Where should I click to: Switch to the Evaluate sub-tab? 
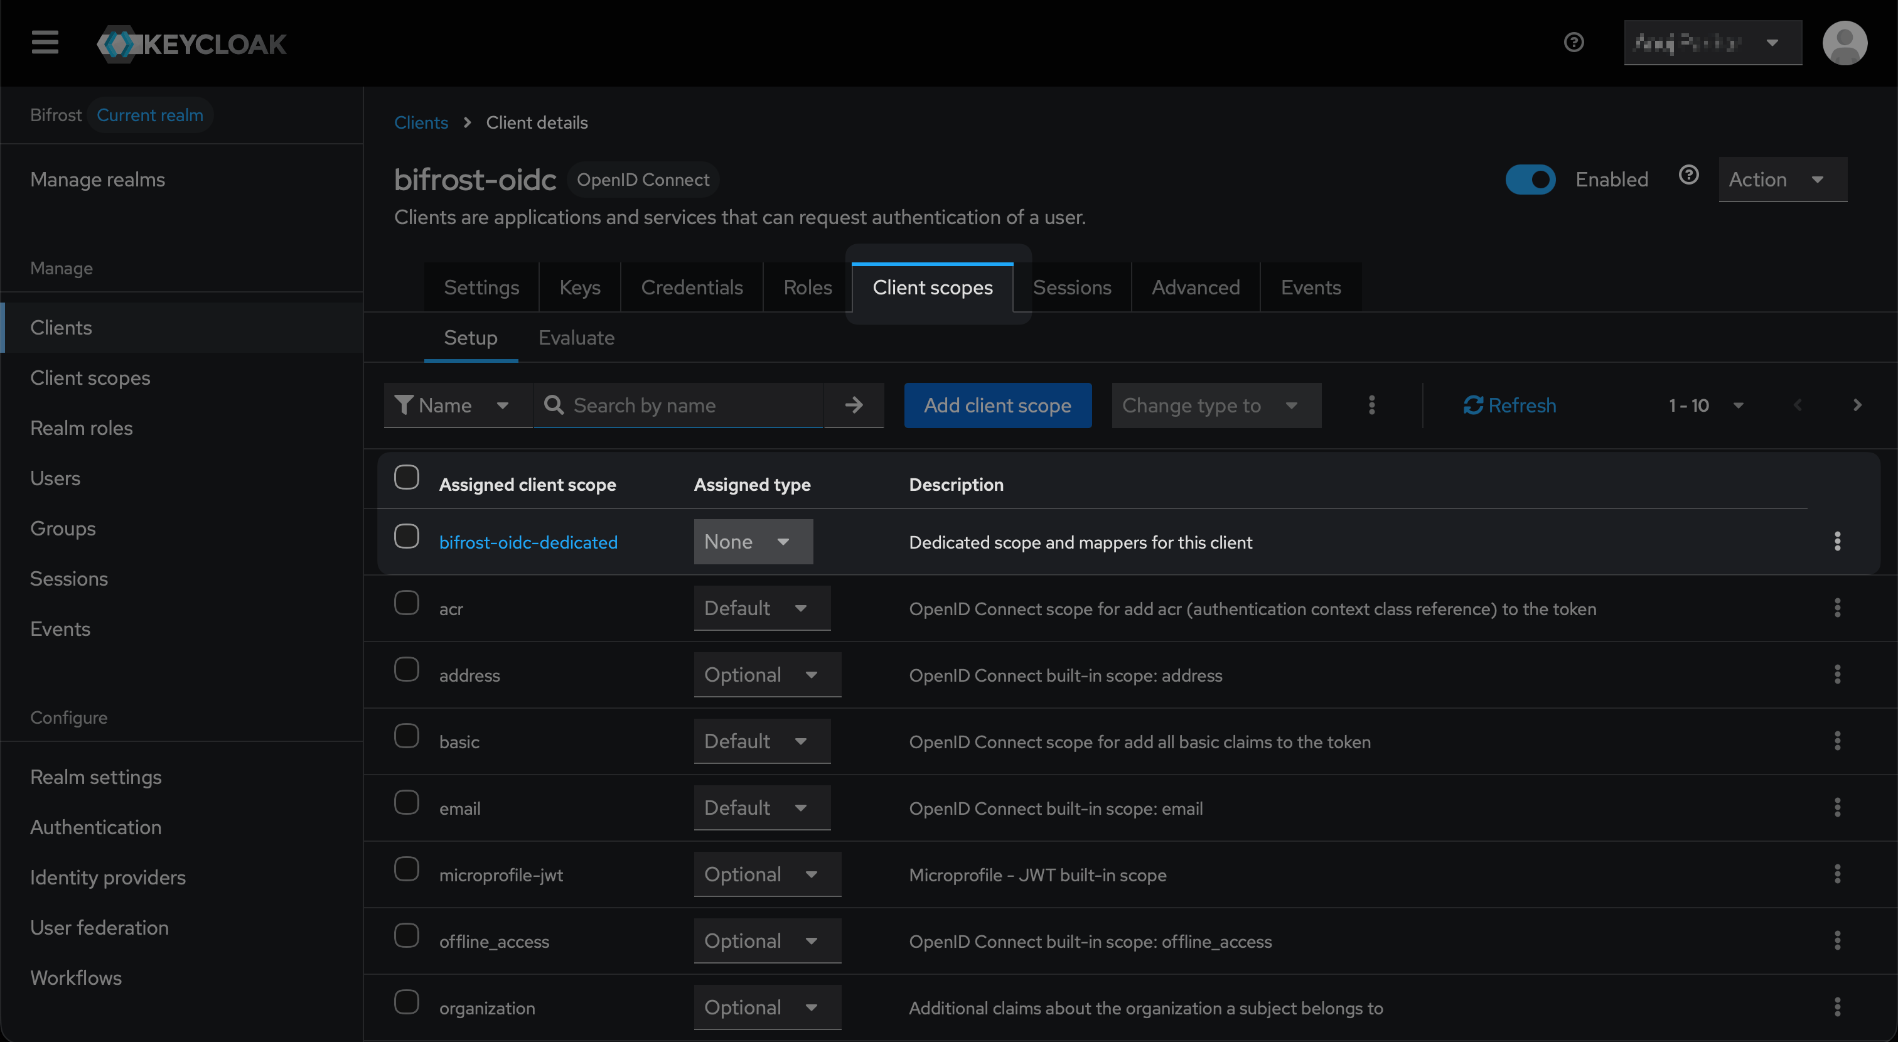tap(576, 338)
